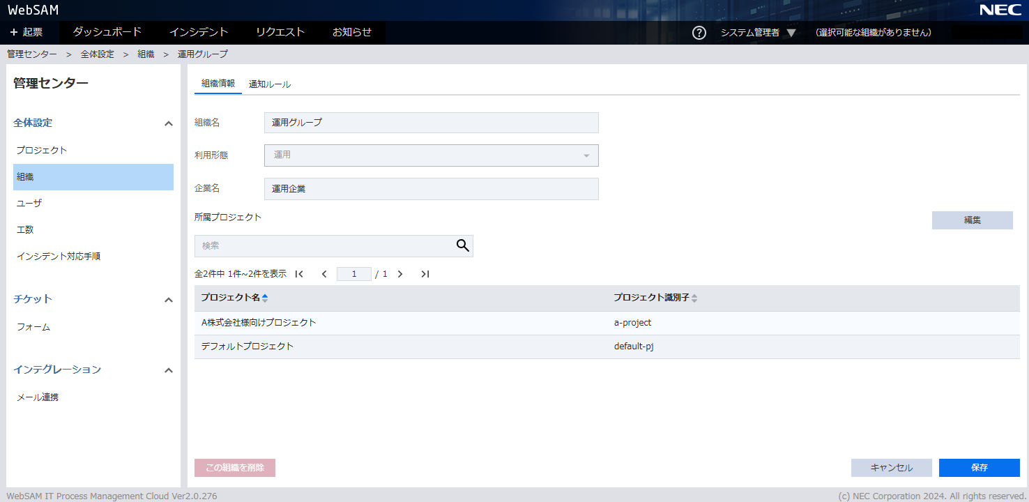
Task: Collapse the チケット section
Action: pos(168,300)
